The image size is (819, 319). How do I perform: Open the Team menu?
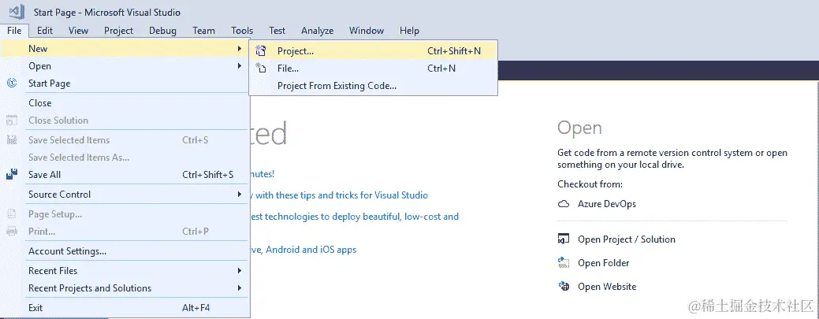pyautogui.click(x=203, y=31)
